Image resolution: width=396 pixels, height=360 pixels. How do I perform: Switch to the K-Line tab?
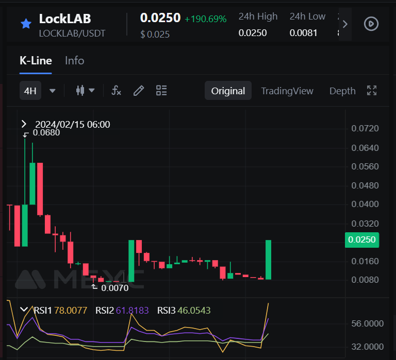click(36, 61)
